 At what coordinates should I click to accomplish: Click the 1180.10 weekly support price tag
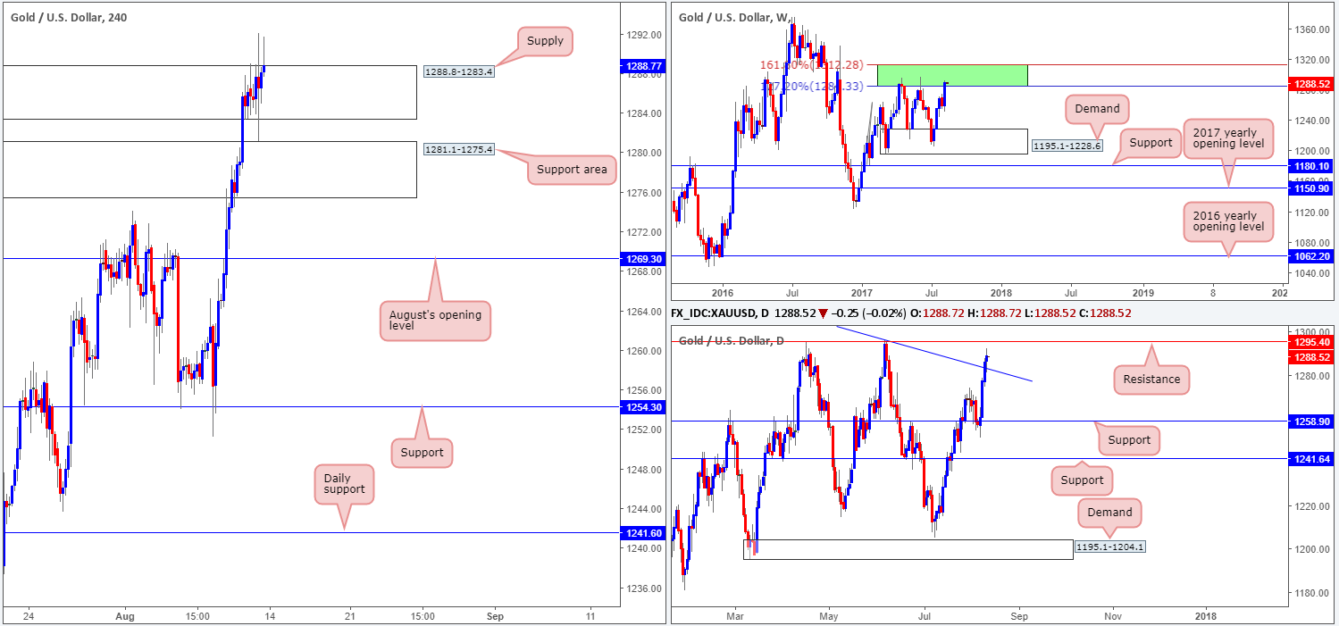click(1313, 166)
